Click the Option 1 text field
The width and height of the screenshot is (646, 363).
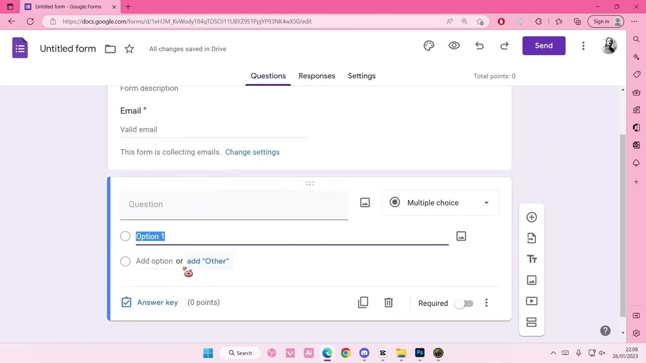click(292, 236)
